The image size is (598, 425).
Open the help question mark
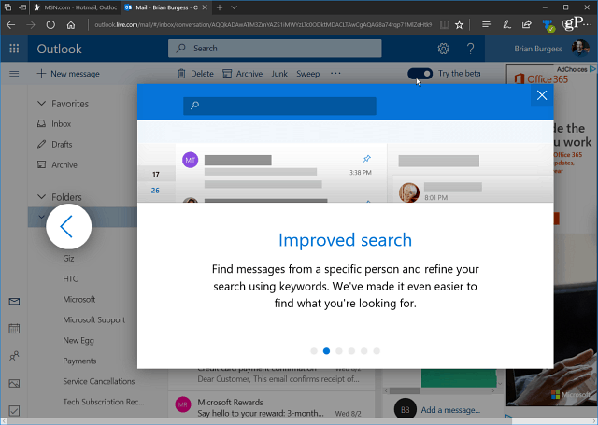tap(470, 49)
